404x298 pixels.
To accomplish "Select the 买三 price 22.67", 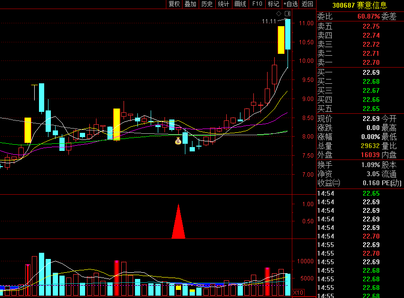I will point(371,90).
